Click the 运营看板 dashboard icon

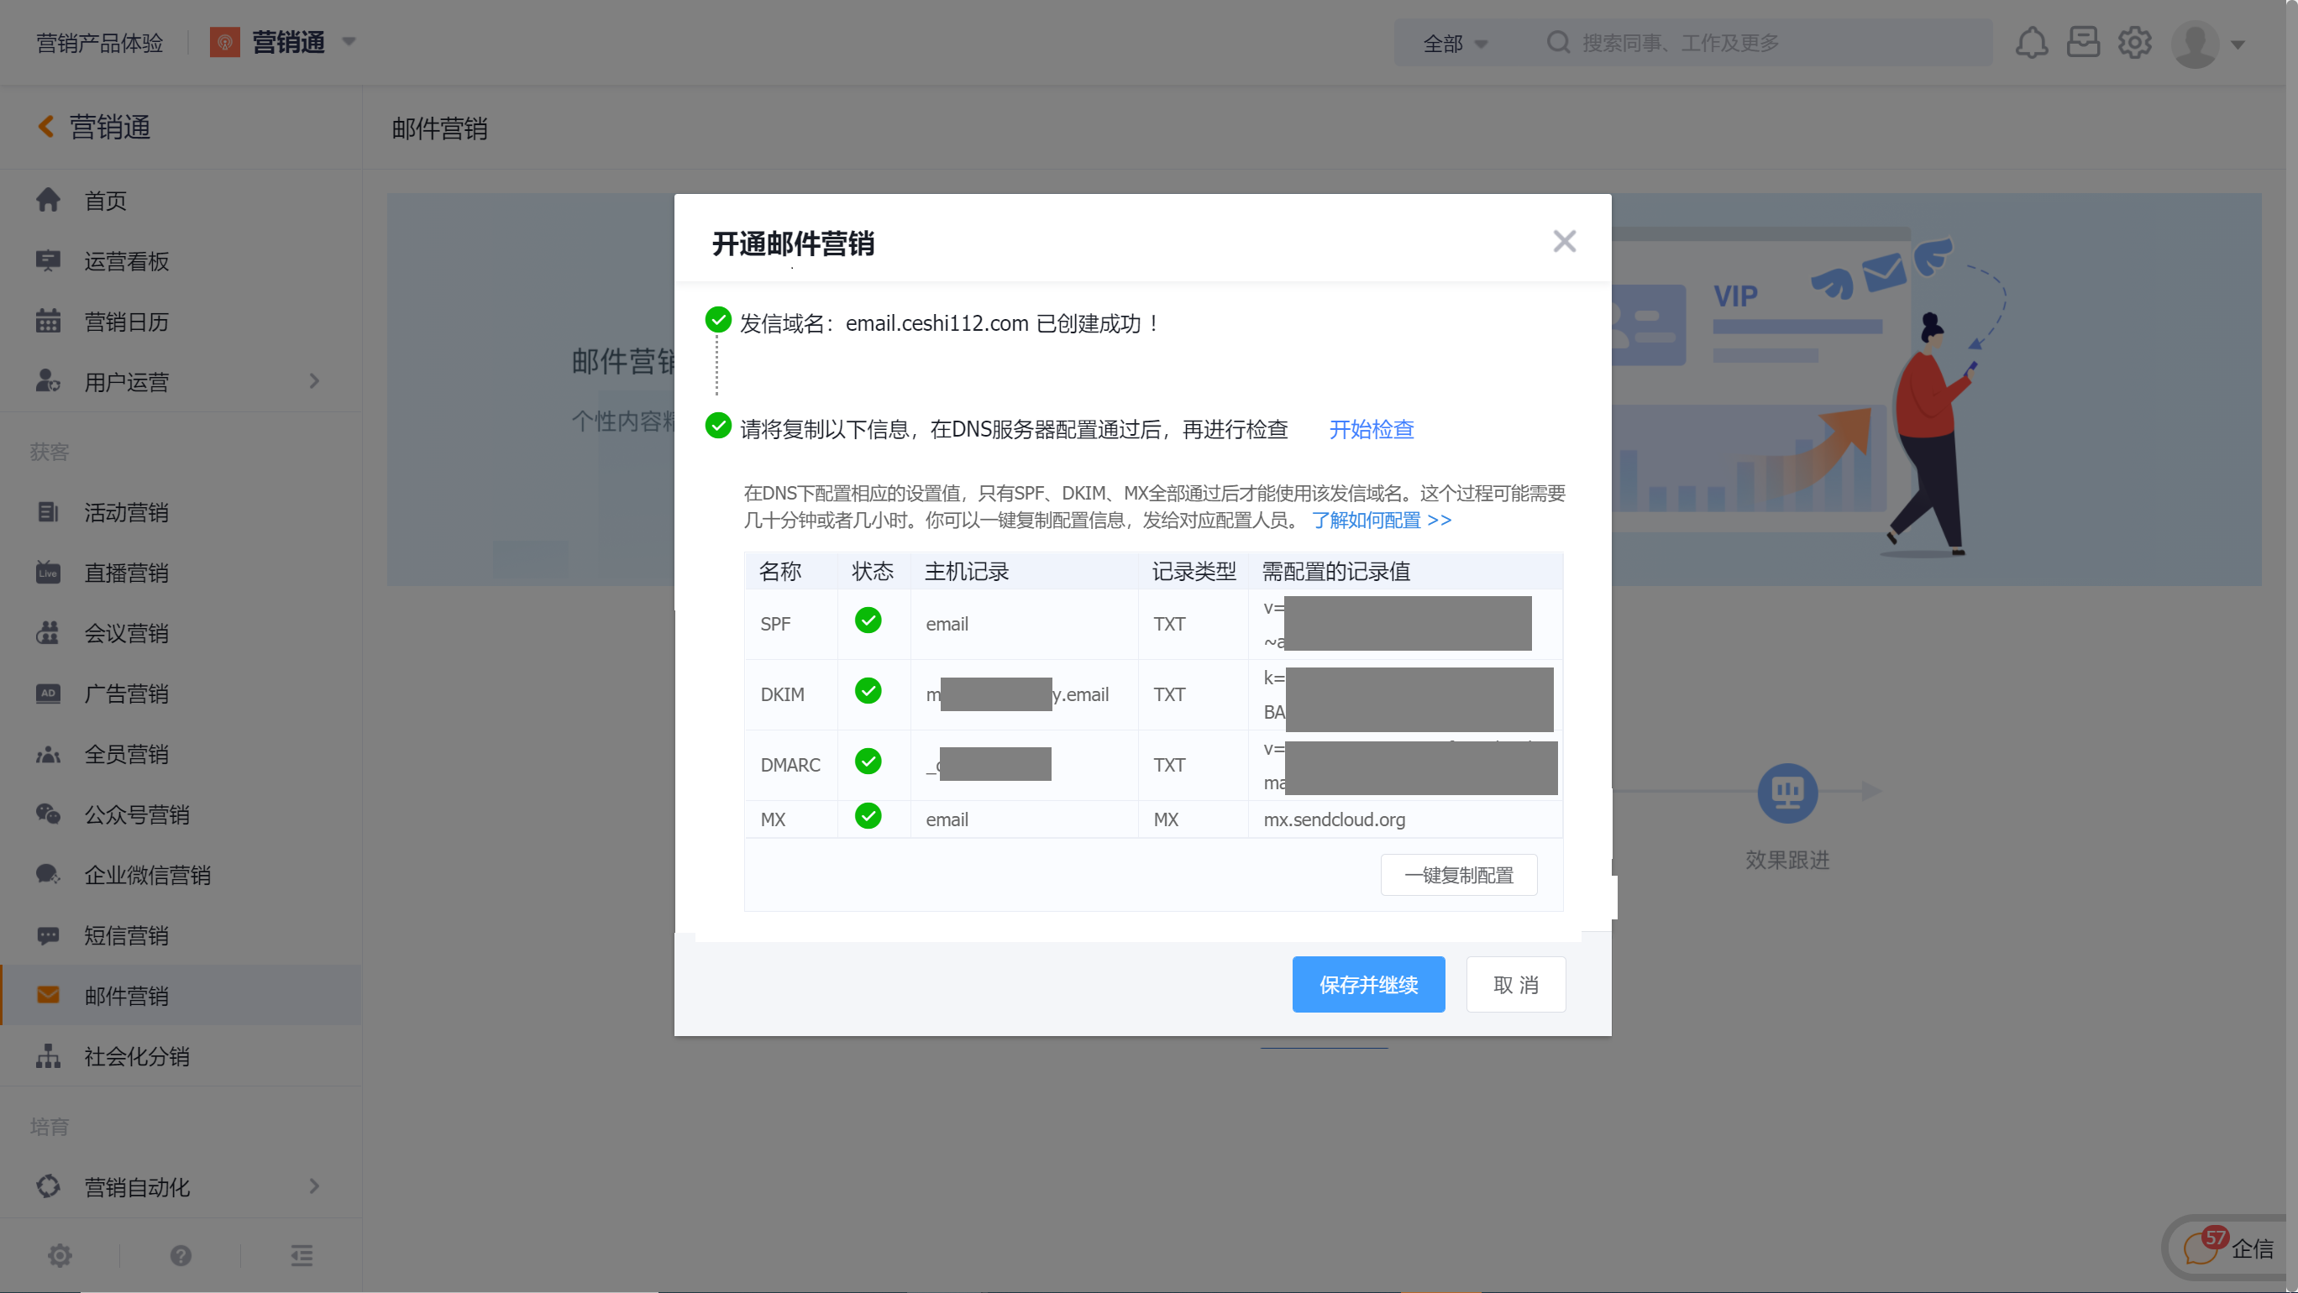pyautogui.click(x=48, y=260)
